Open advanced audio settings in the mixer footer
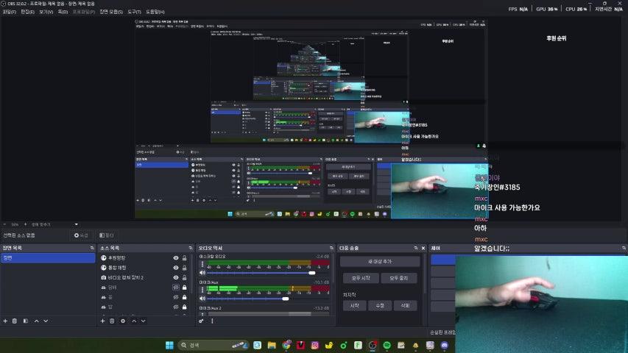Screen dimensions: 628x353 coord(201,321)
